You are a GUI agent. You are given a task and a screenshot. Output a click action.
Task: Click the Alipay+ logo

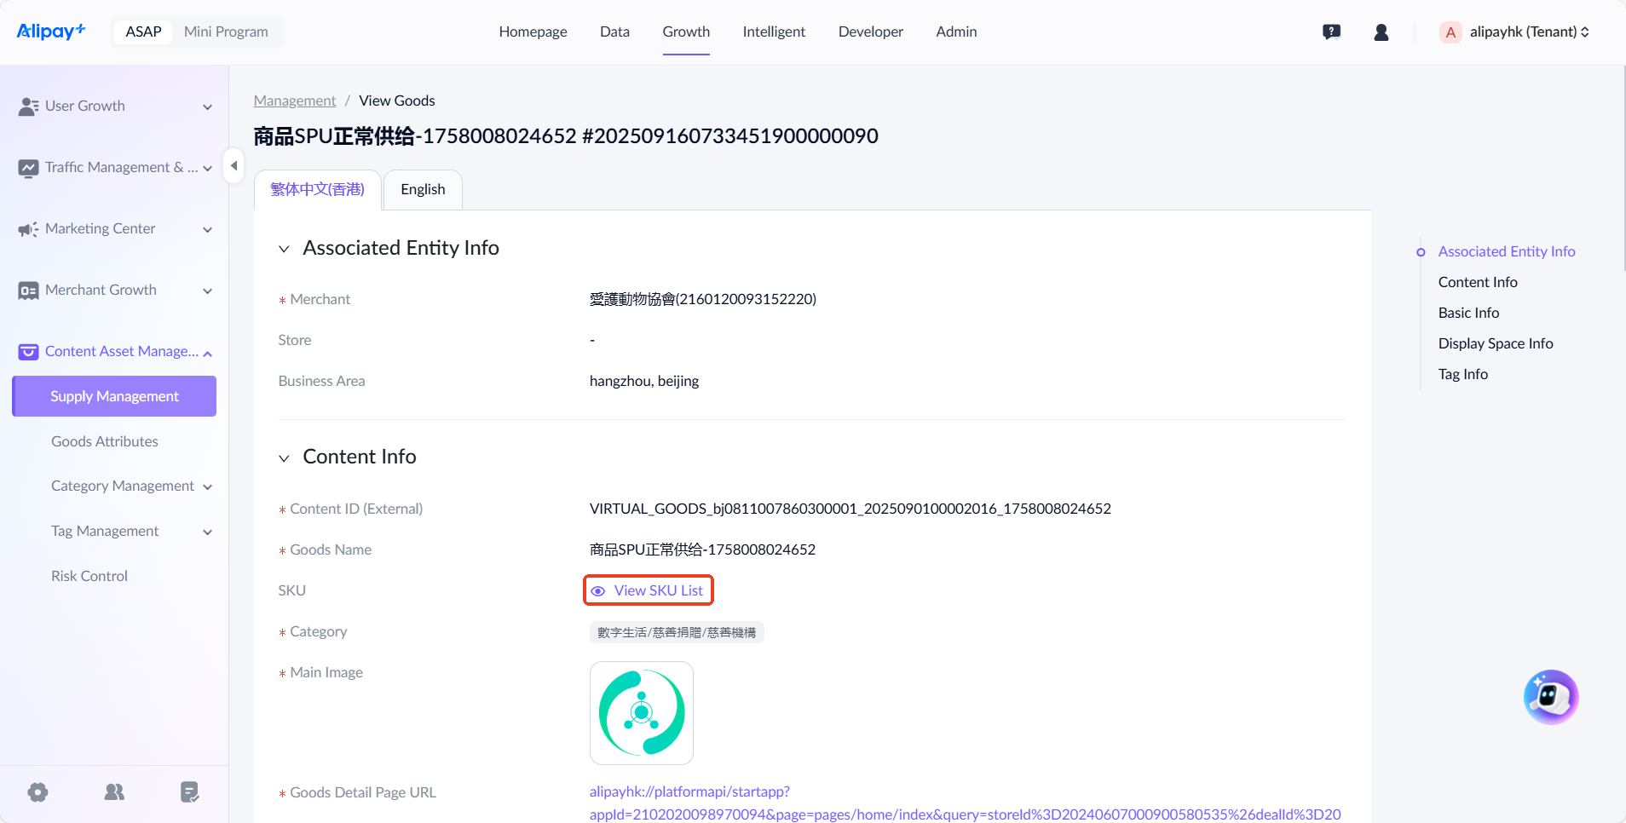coord(51,32)
